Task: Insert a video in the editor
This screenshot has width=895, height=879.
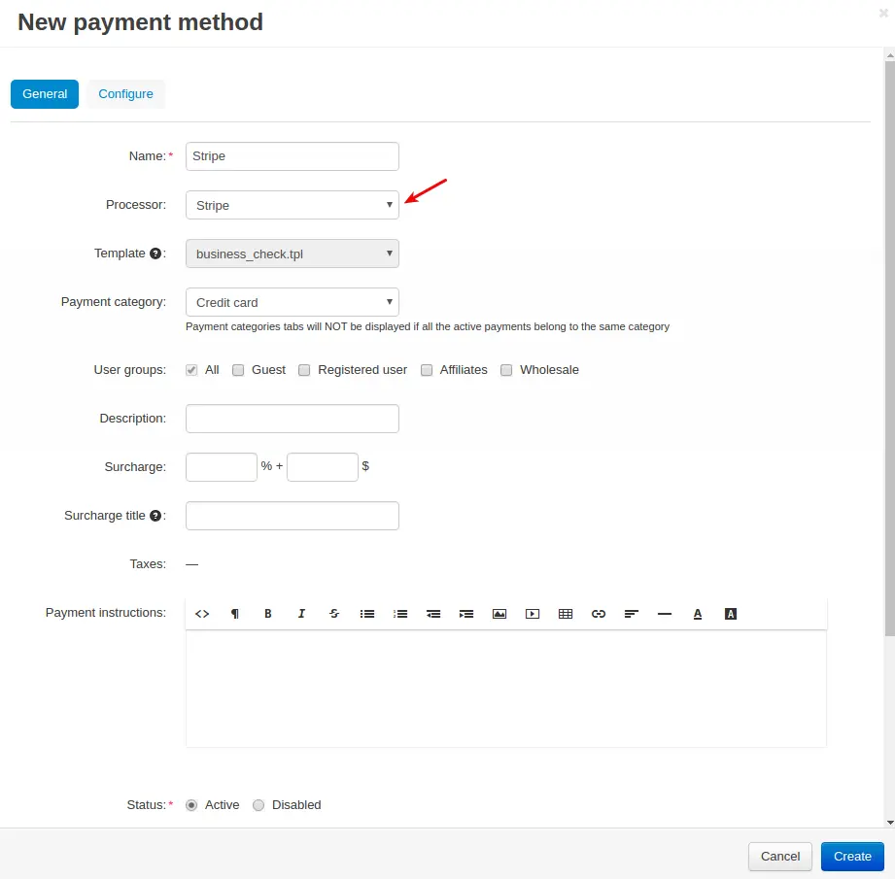Action: click(x=533, y=614)
